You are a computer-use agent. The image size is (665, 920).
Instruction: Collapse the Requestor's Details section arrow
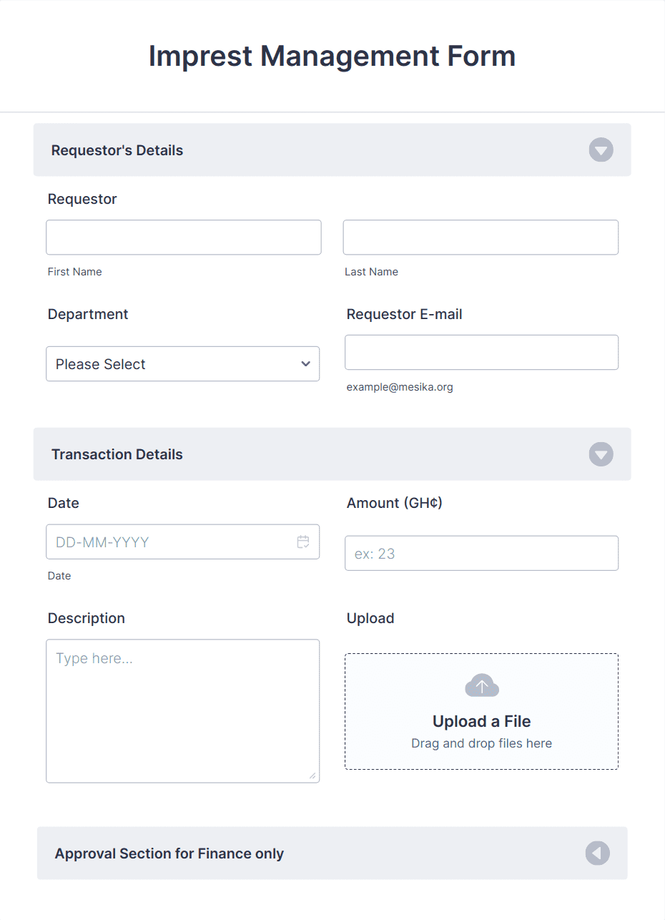click(601, 150)
